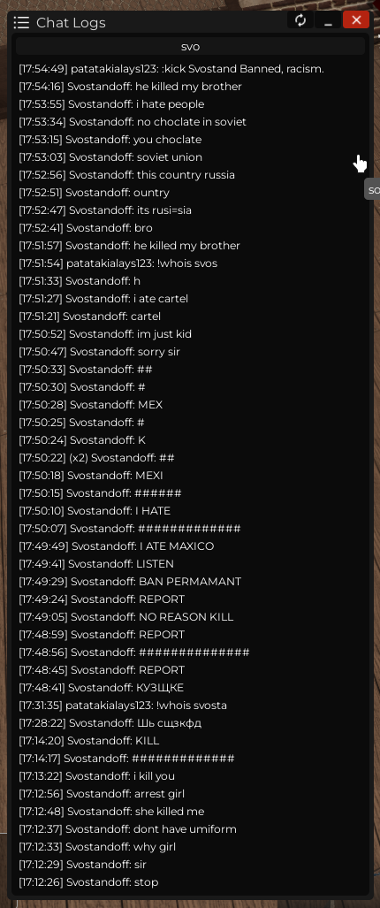Select the 'I ATE MAXICO' message

click(x=117, y=546)
